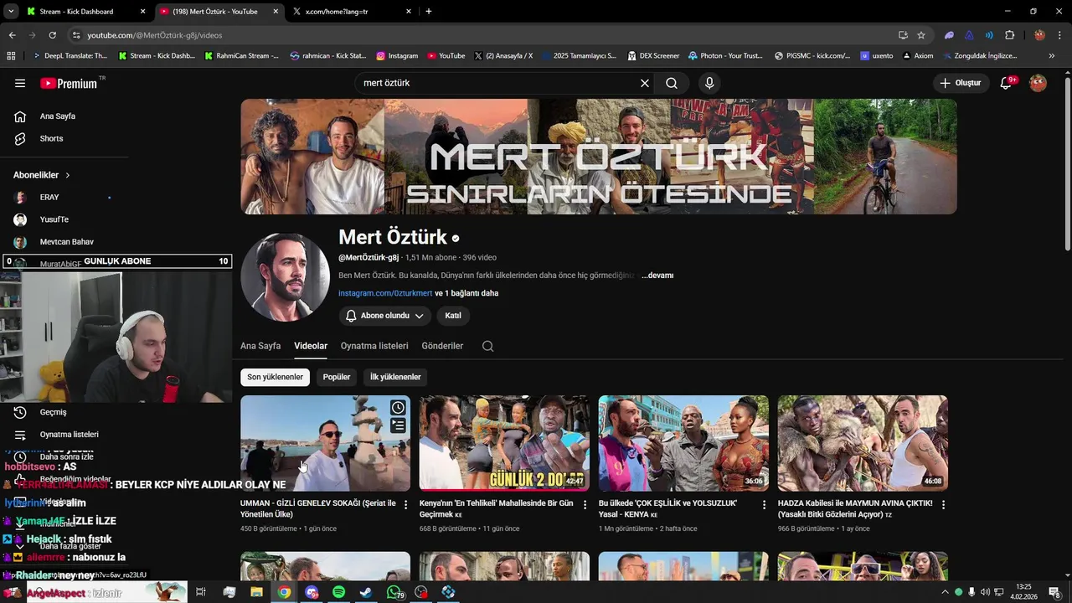Open 've 1 bağlantı daha' links popup

click(x=466, y=294)
